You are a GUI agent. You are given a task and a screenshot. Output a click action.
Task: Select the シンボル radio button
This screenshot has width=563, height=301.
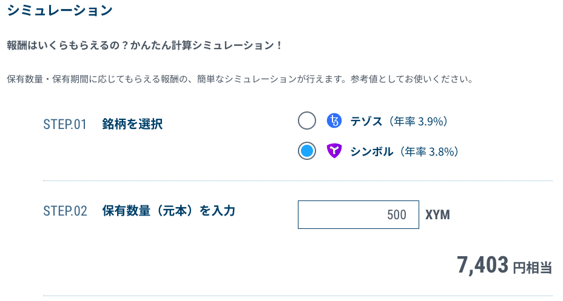306,151
